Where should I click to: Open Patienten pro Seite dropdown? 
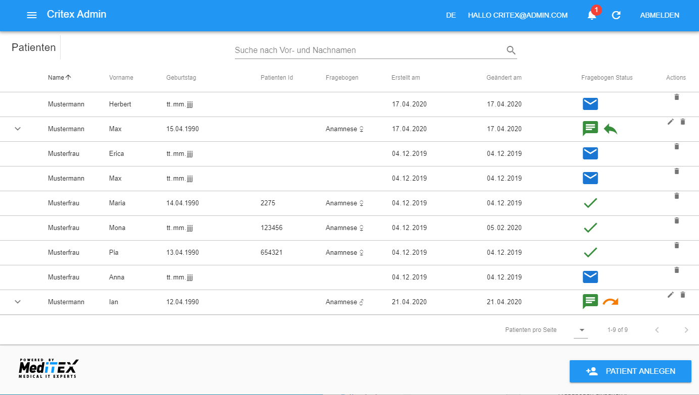coord(581,330)
